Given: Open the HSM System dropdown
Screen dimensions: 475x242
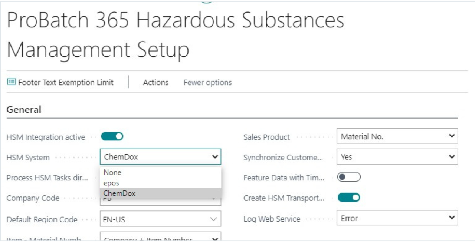Looking at the screenshot, I should click(160, 157).
